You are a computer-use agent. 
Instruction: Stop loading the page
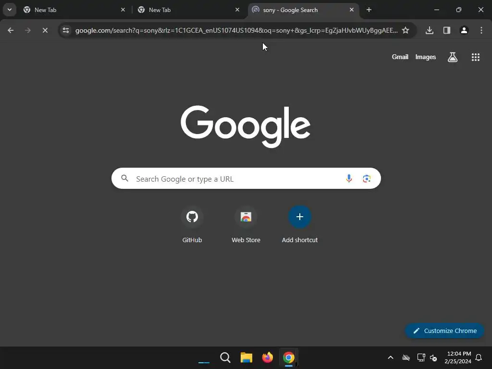[x=45, y=30]
